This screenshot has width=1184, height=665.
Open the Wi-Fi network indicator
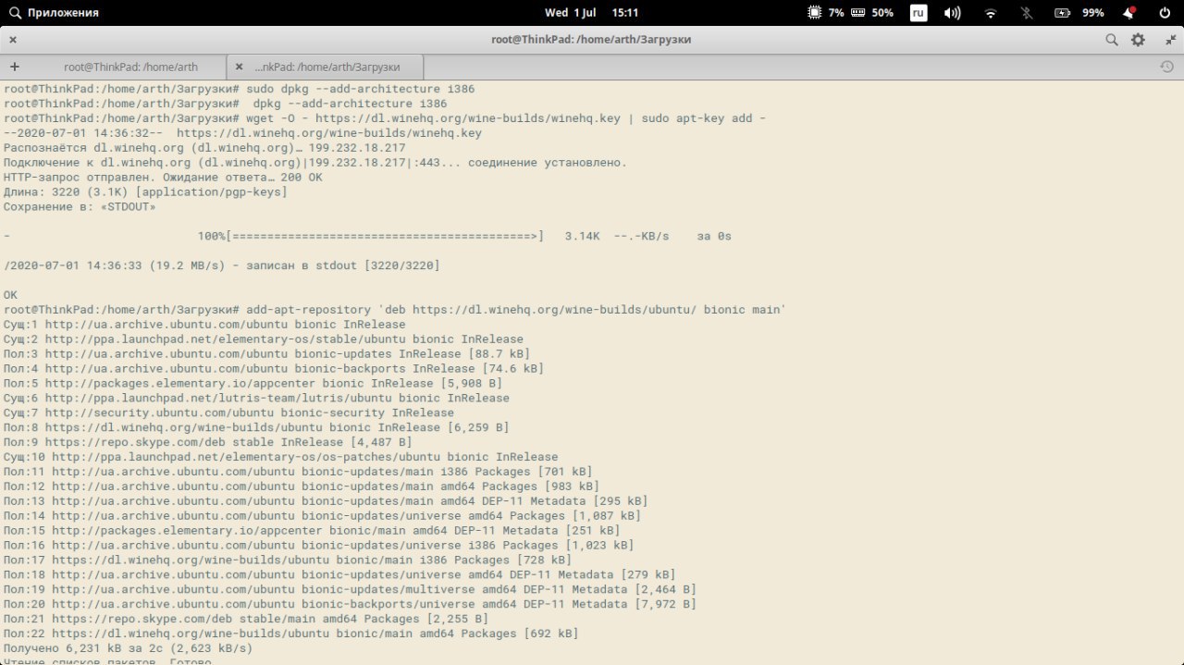click(x=991, y=13)
